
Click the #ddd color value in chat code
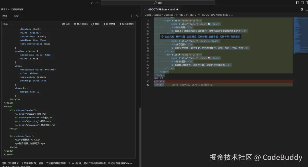[x=48, y=55]
